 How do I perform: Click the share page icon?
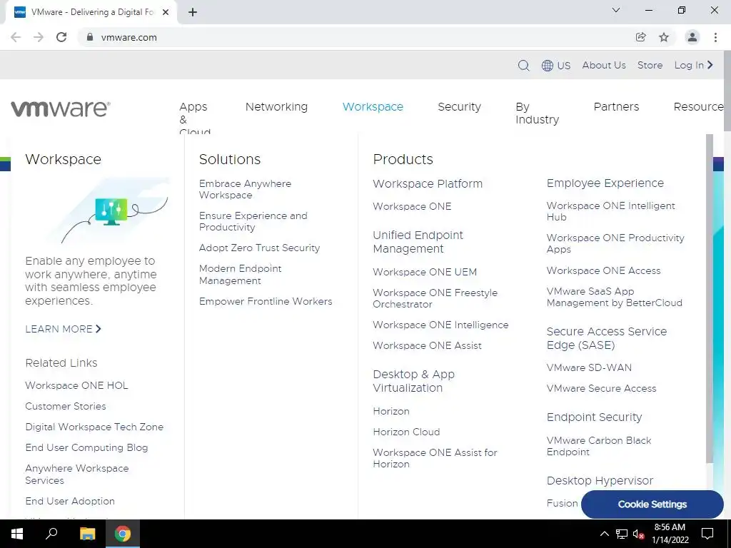tap(641, 37)
